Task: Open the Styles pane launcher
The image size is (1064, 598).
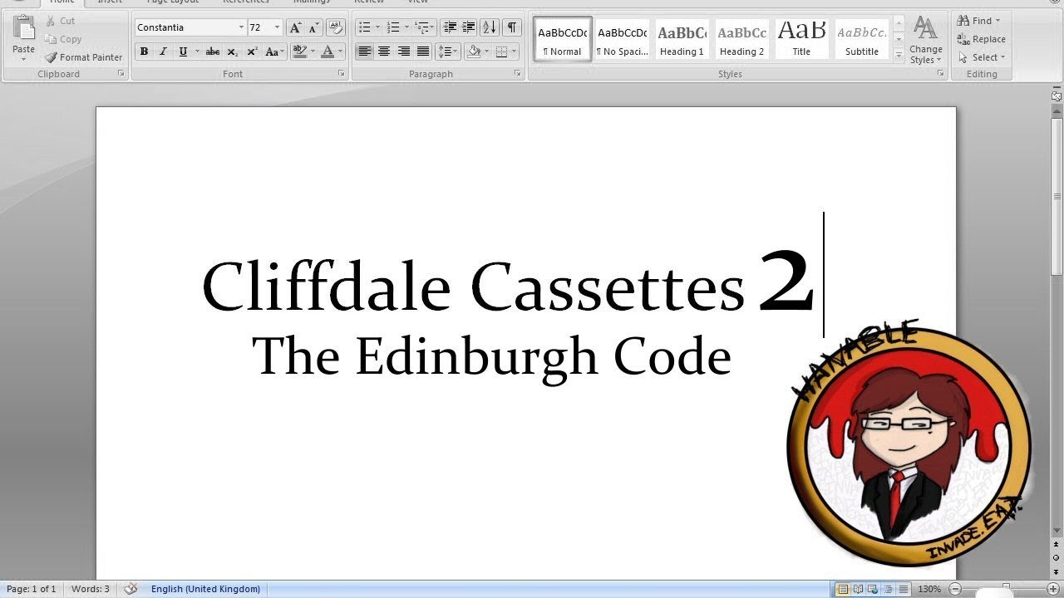Action: pyautogui.click(x=941, y=74)
